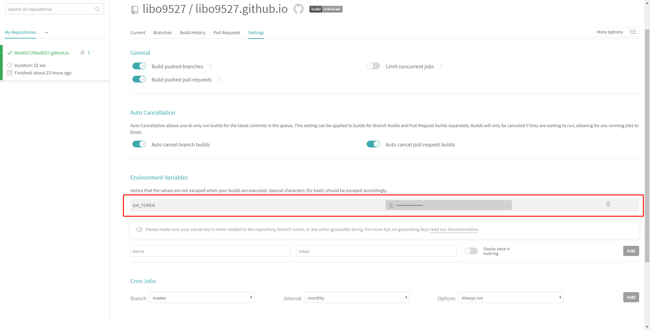Click the repository book icon
650x330 pixels.
click(x=134, y=10)
